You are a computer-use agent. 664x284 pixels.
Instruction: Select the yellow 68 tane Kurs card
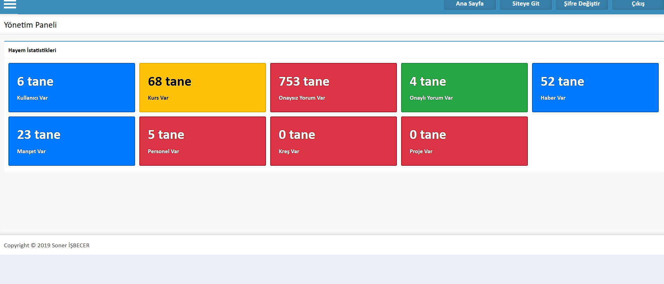[202, 87]
